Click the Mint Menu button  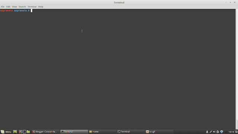[x=6, y=132]
